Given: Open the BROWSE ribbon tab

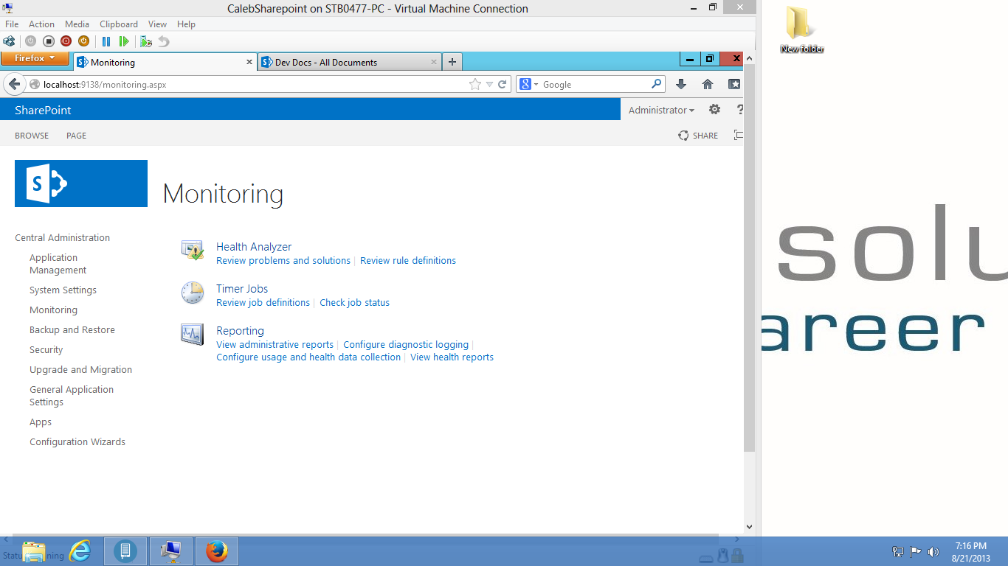Looking at the screenshot, I should (32, 136).
